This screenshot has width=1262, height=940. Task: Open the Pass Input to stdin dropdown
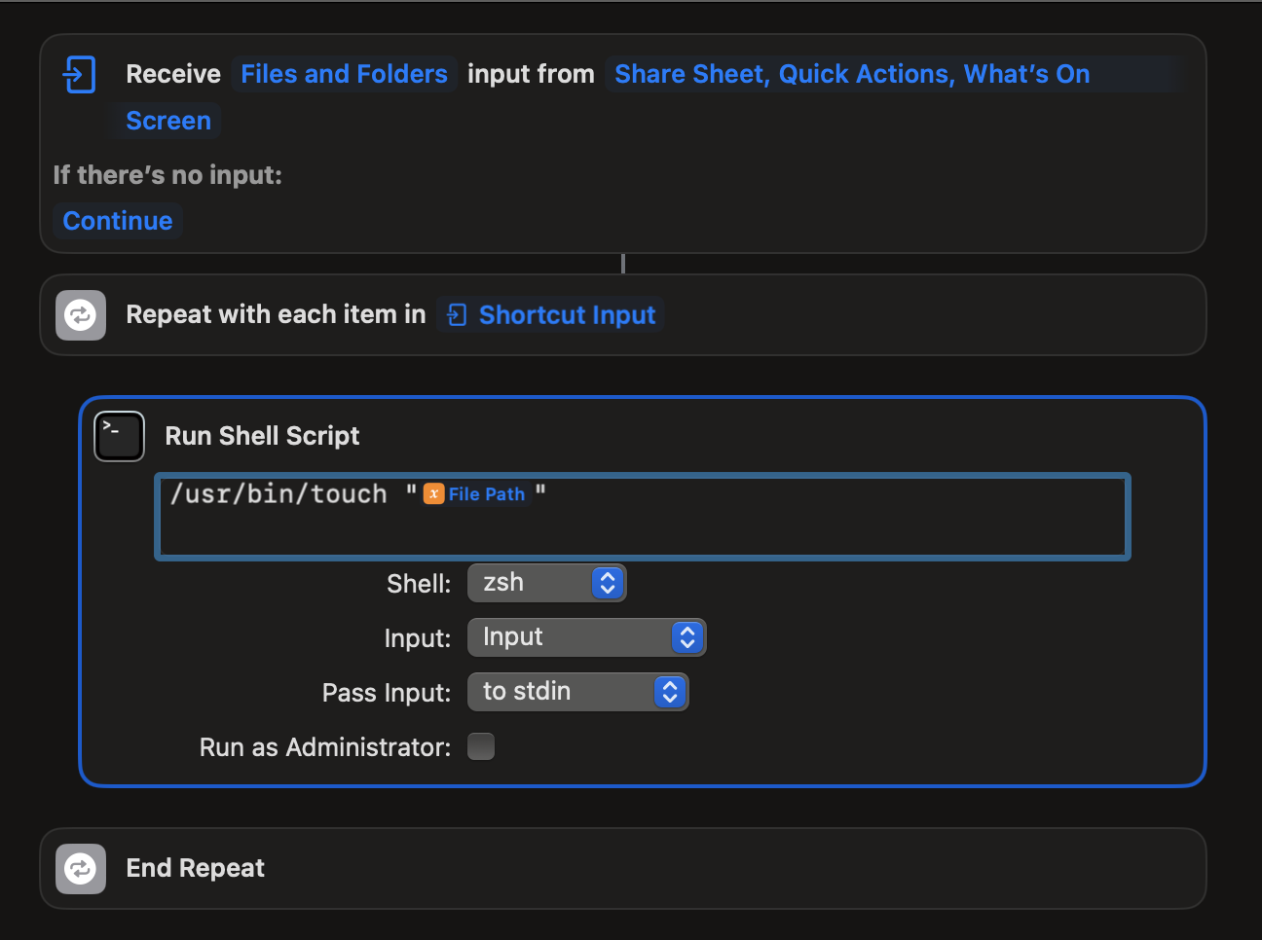(577, 692)
